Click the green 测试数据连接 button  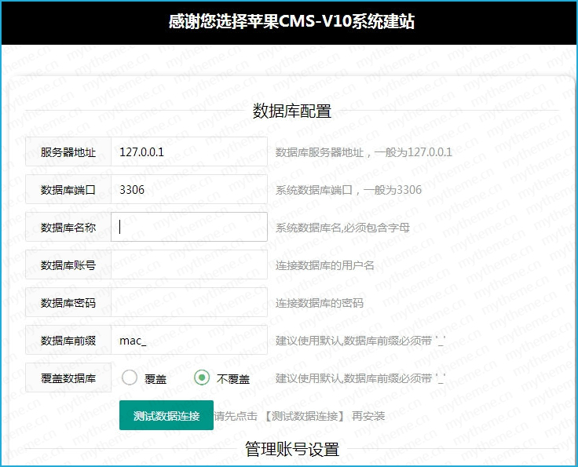click(166, 415)
